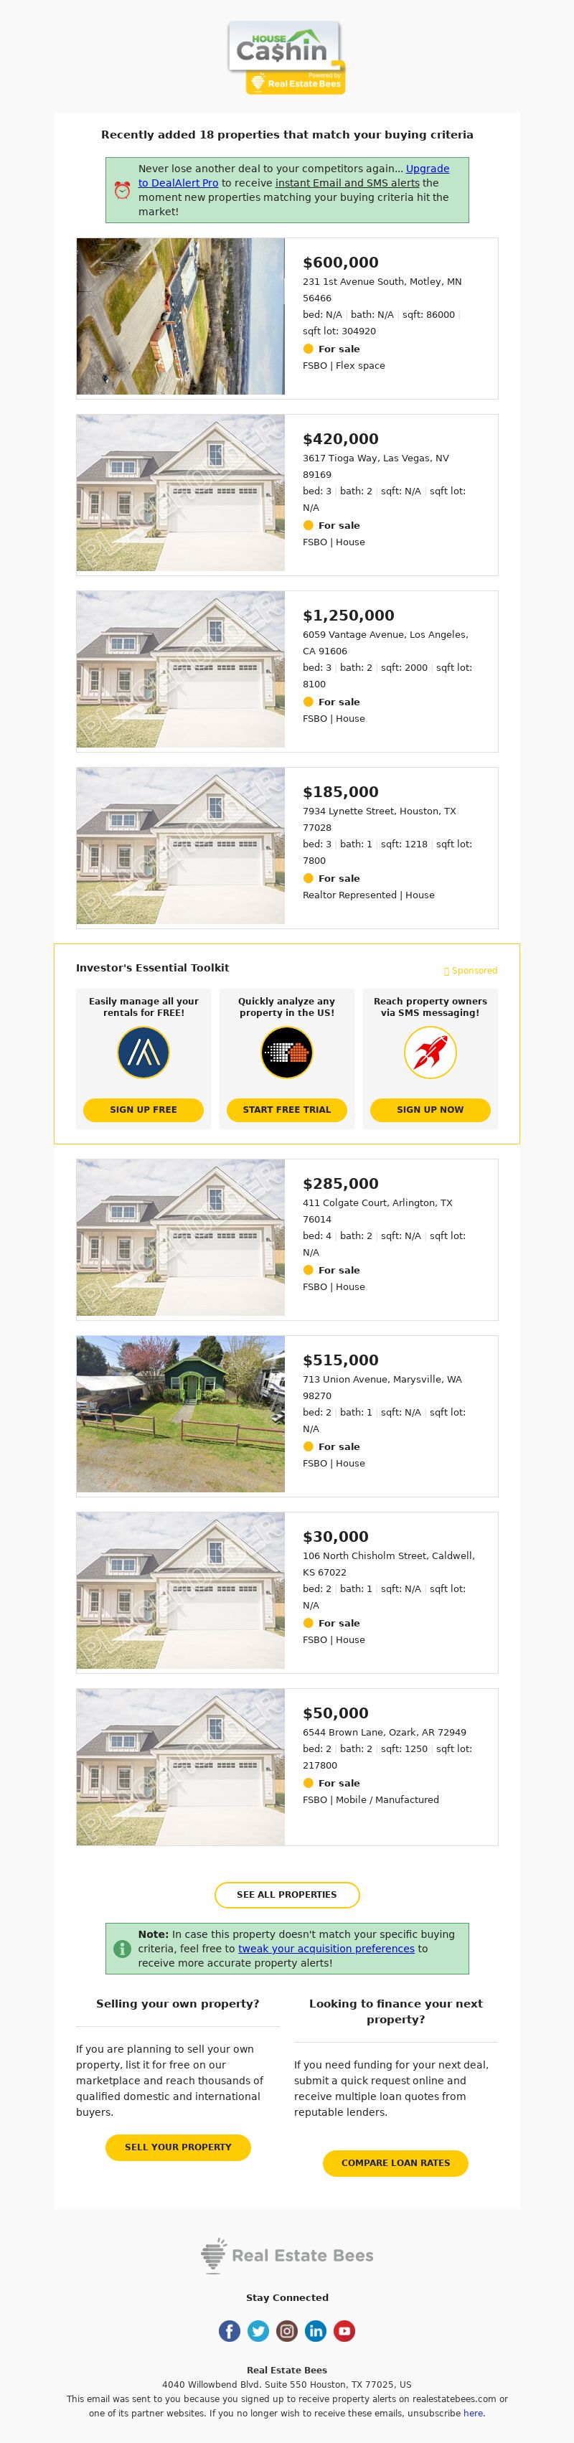
Task: Click the unsubscribe here link
Action: [x=474, y=2413]
